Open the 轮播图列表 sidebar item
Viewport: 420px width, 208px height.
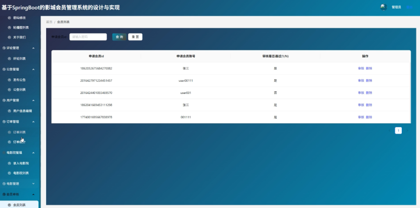[x=21, y=28]
